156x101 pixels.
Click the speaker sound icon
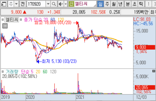(x=61, y=4)
